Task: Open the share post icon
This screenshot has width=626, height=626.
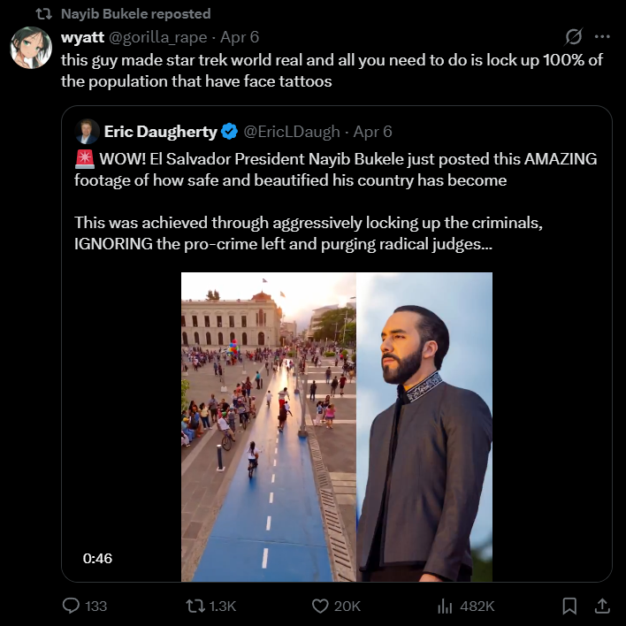Action: click(601, 606)
